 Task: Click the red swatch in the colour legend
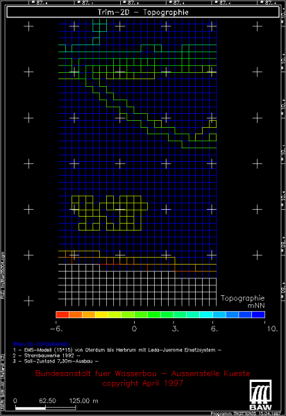coord(62,315)
